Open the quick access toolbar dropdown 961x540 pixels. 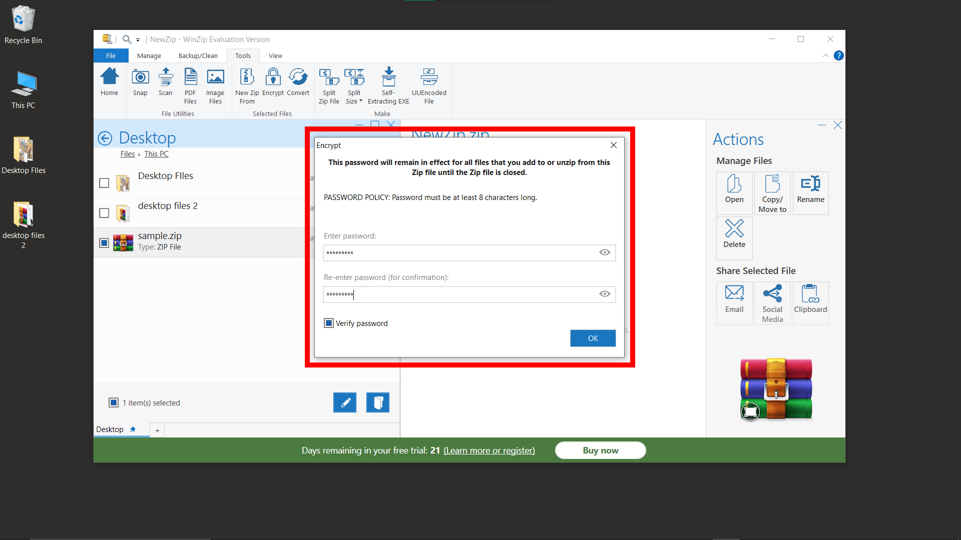[x=139, y=39]
